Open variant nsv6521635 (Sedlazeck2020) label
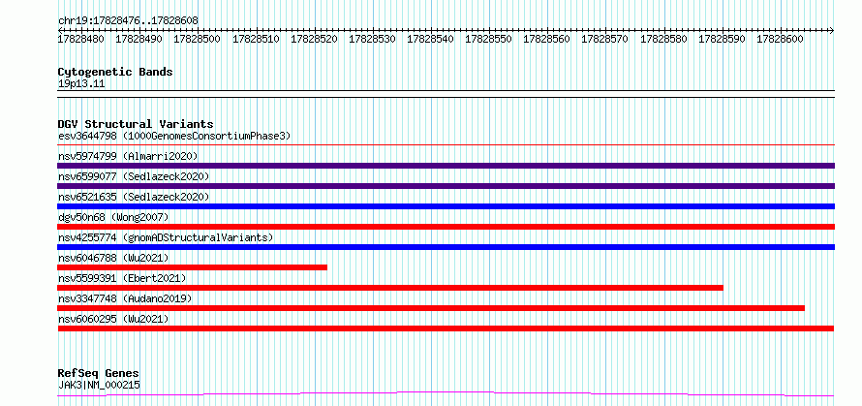The width and height of the screenshot is (862, 406). tap(134, 197)
